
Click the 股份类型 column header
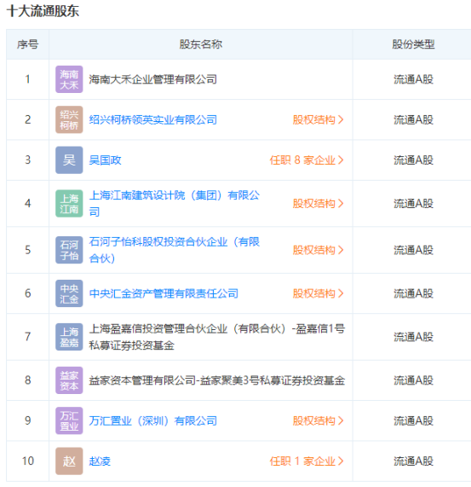[x=413, y=44]
